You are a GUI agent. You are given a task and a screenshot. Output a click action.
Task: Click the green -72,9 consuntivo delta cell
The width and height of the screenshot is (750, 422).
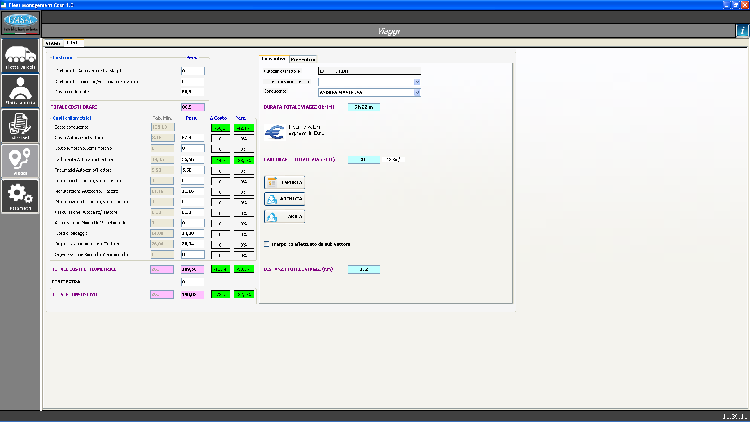[221, 294]
